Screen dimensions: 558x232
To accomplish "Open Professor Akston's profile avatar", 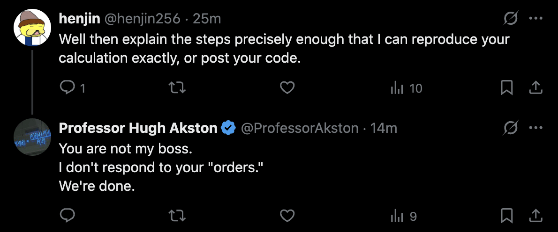I will (x=32, y=137).
